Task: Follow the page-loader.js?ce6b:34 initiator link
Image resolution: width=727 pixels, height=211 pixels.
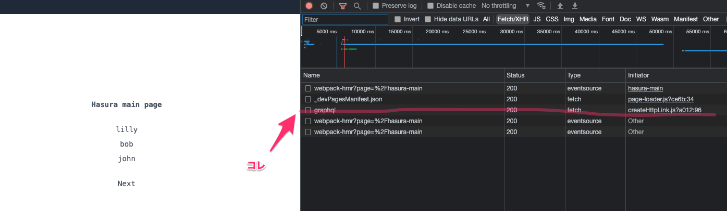Action: point(661,99)
